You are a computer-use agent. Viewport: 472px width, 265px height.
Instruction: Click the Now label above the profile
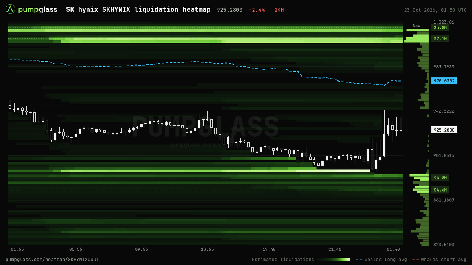417,26
